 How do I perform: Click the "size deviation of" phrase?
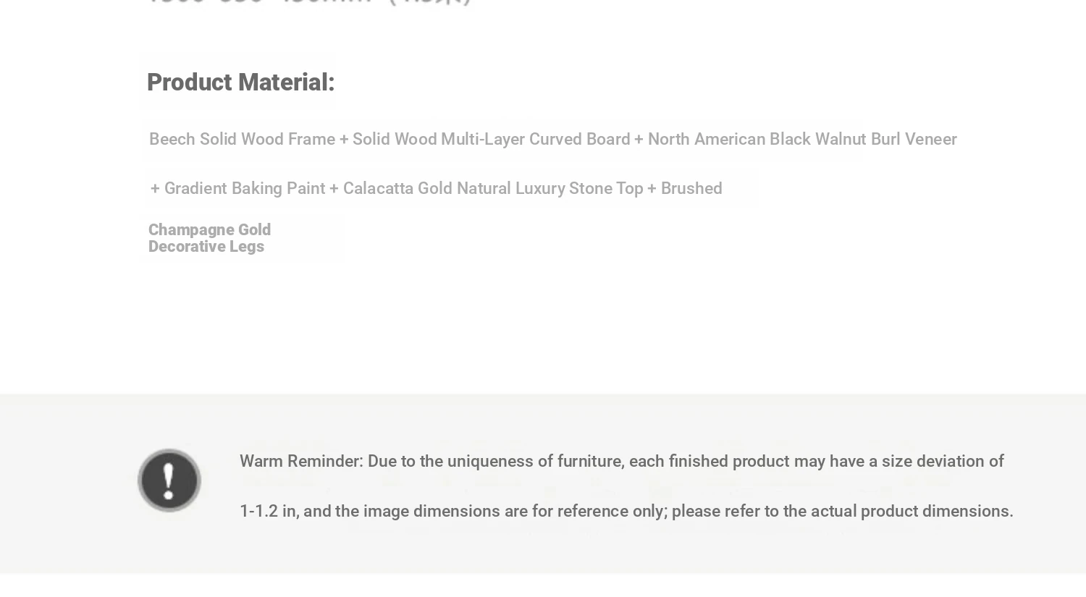(943, 461)
